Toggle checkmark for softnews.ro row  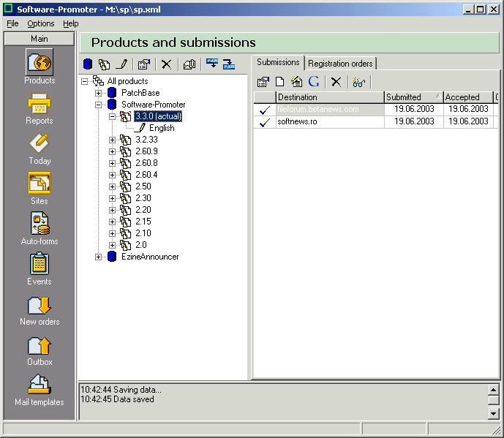(x=265, y=122)
